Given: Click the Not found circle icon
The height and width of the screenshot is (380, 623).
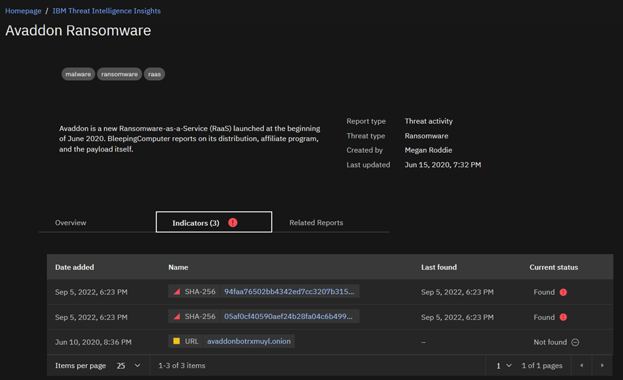Looking at the screenshot, I should point(575,342).
